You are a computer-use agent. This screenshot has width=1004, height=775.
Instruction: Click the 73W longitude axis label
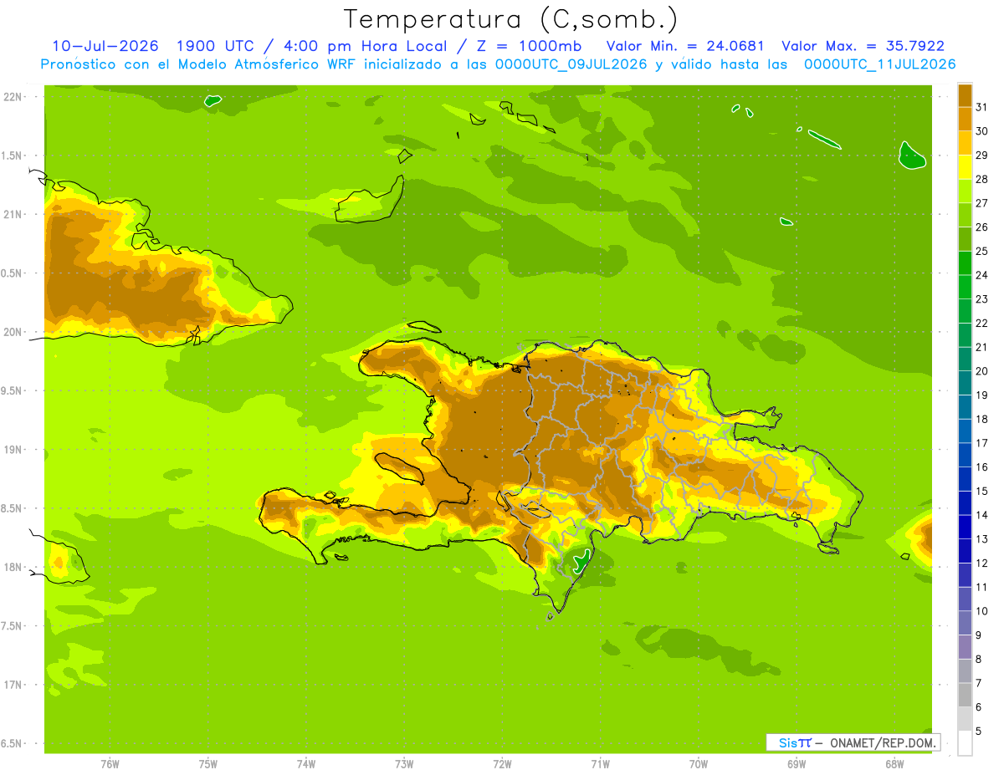404,764
